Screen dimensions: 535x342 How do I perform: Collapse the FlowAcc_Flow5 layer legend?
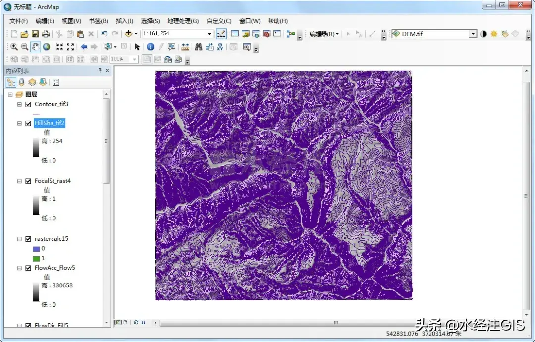[19, 268]
